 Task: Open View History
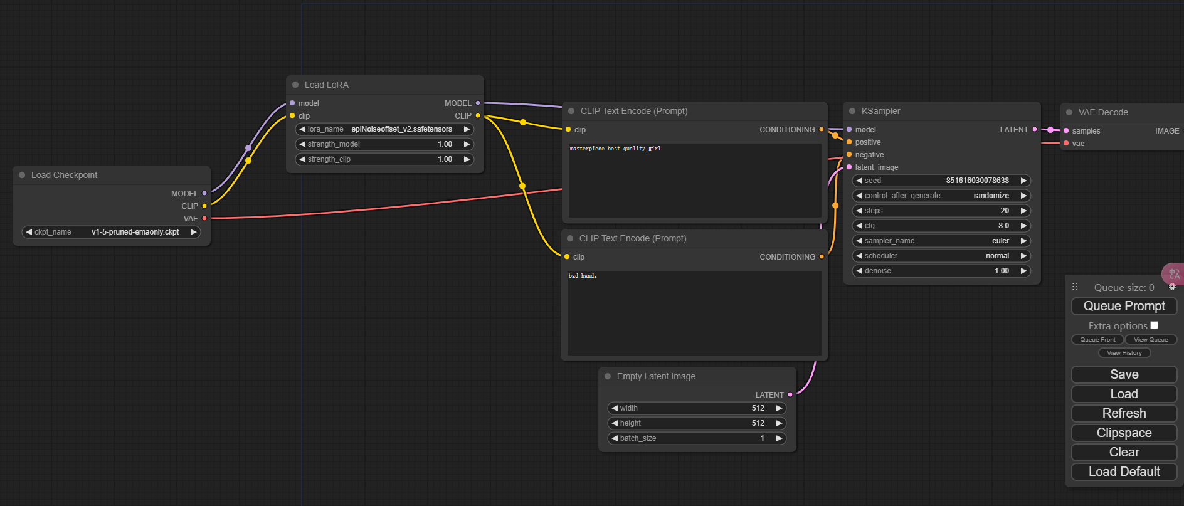point(1124,353)
